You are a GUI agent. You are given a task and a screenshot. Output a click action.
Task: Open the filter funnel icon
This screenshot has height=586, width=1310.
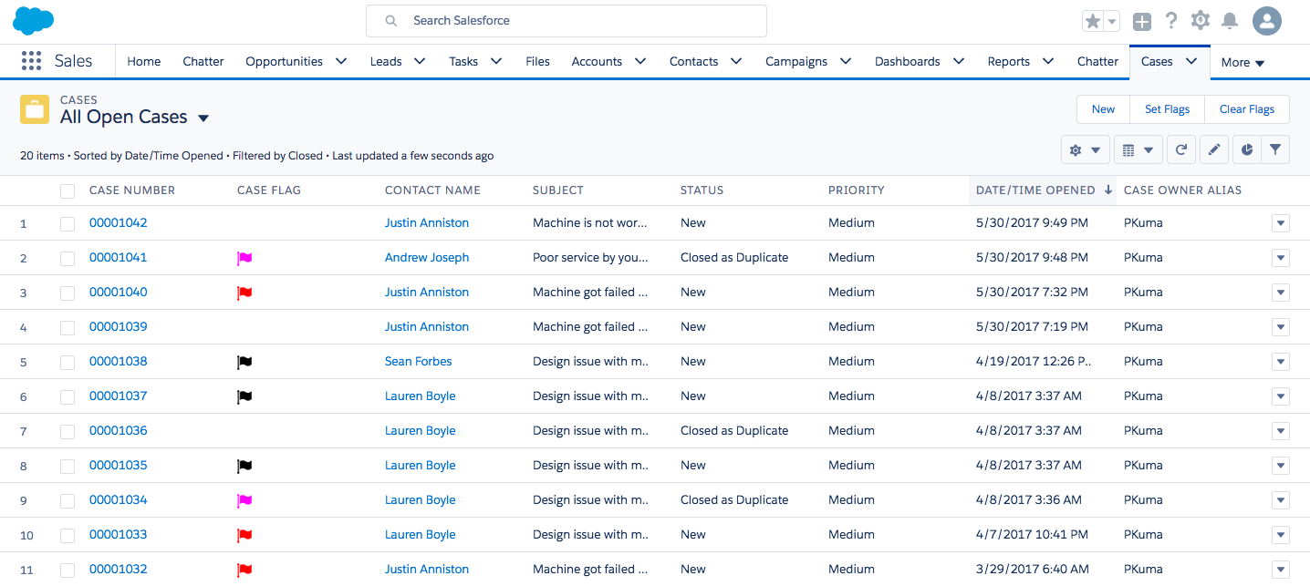(1275, 150)
